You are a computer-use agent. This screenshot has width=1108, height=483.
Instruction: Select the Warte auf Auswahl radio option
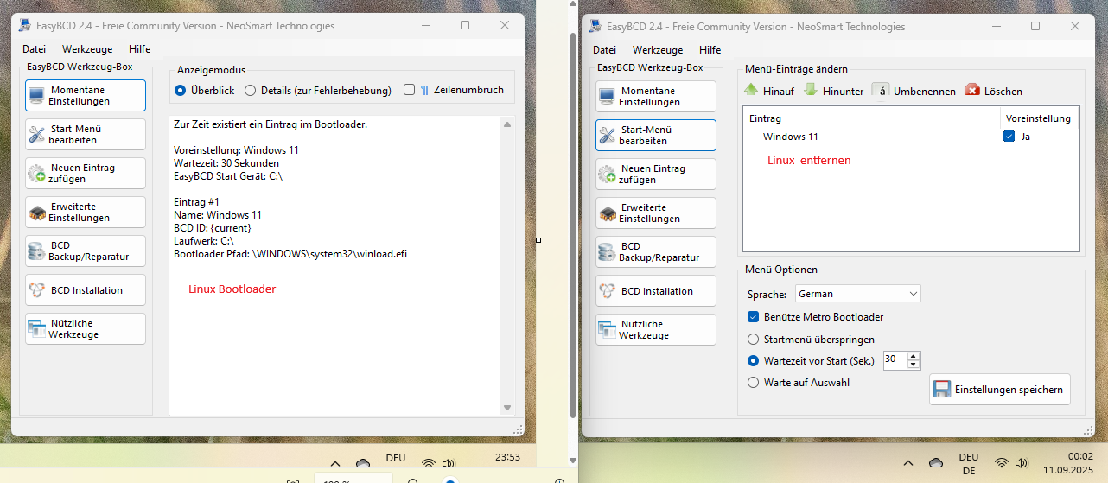coord(754,382)
